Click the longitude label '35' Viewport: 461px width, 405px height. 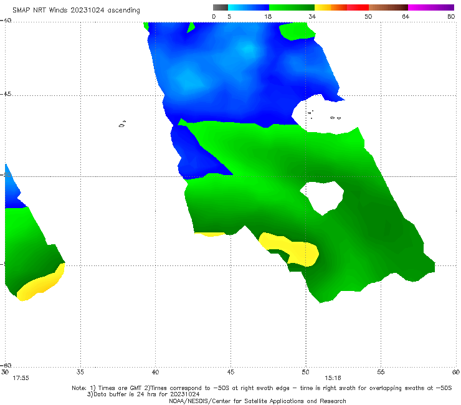point(80,372)
